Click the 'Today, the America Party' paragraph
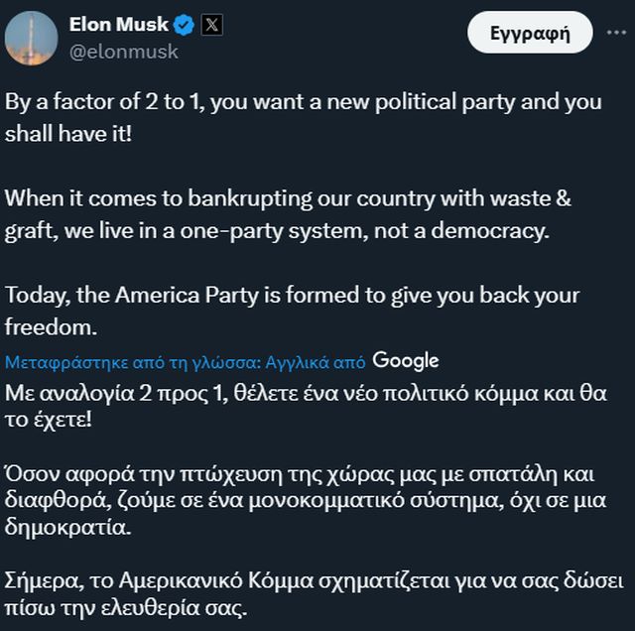Image resolution: width=635 pixels, height=631 pixels. (292, 311)
